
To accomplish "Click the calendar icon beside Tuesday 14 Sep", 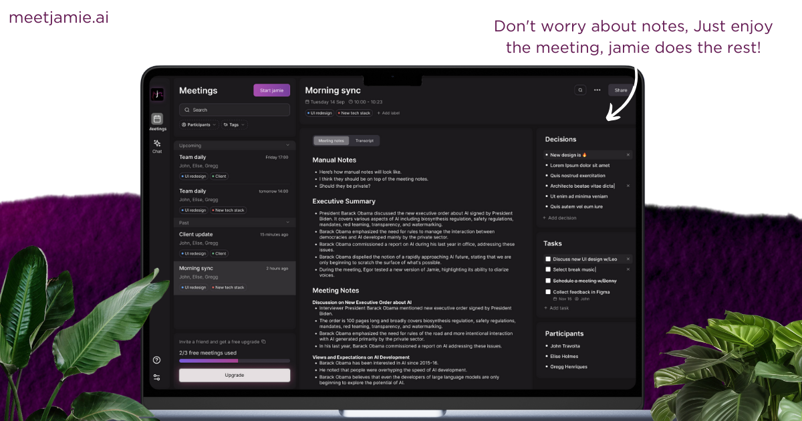I will (307, 102).
